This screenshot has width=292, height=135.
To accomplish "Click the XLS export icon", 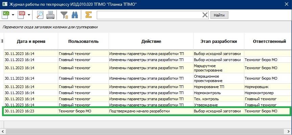I will pos(6,15).
